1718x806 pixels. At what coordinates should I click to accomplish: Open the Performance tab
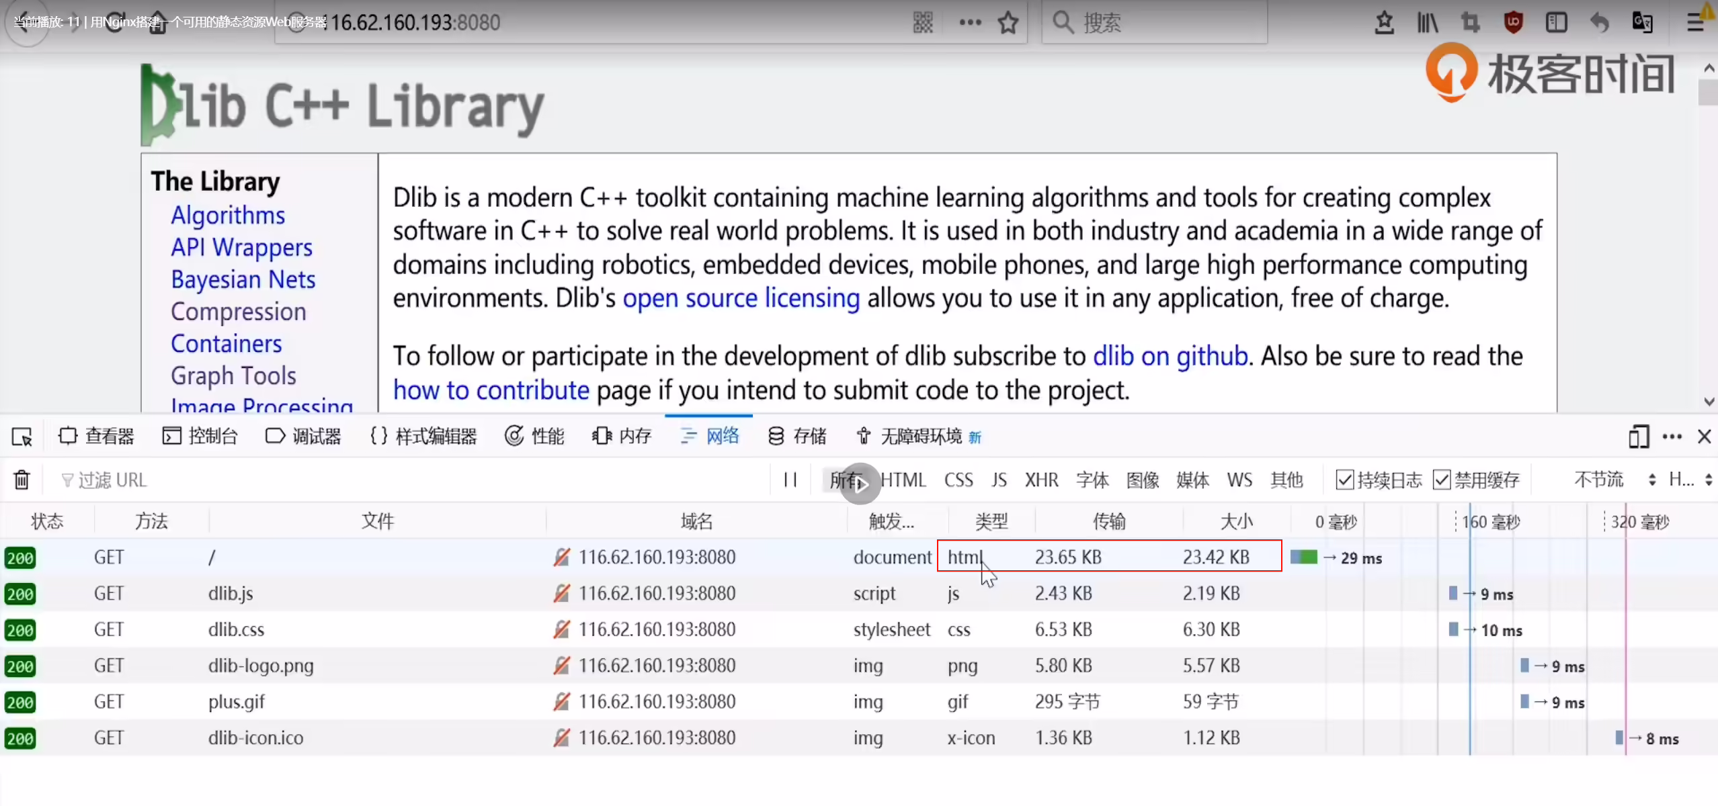click(x=534, y=437)
